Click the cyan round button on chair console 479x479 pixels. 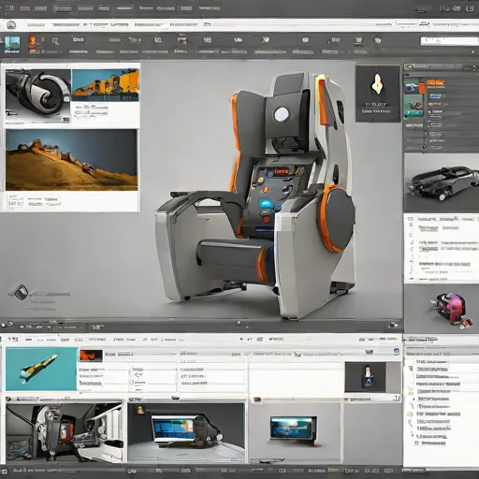[x=266, y=204]
